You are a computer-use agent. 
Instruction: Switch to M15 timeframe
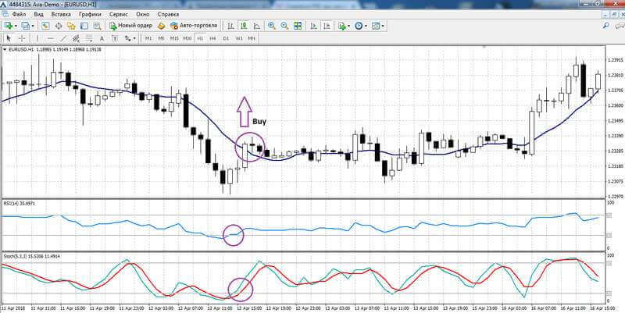point(174,38)
